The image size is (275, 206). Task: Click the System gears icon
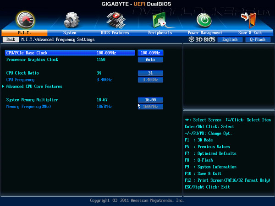(71, 20)
